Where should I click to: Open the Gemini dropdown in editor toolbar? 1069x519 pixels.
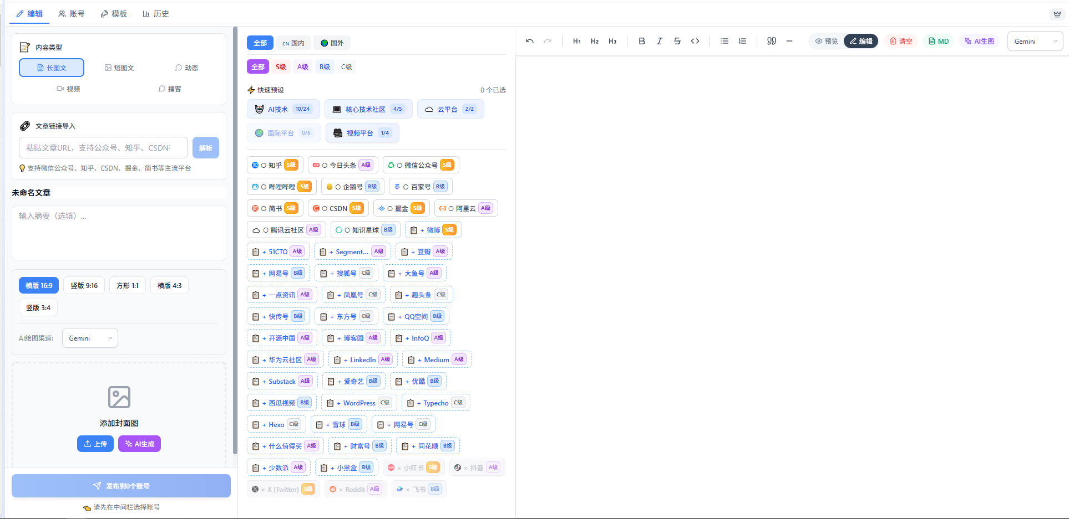click(1035, 41)
